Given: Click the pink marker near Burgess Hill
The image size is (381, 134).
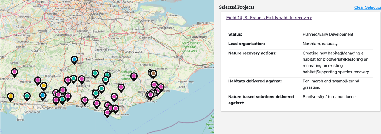Looking at the screenshot, I should click(x=81, y=79).
